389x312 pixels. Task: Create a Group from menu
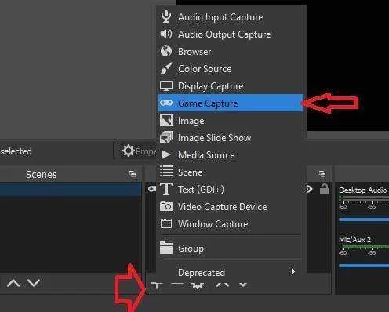click(231, 249)
